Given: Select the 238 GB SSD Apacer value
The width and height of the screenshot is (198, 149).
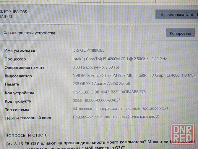Looking at the screenshot, I should coord(101,84).
